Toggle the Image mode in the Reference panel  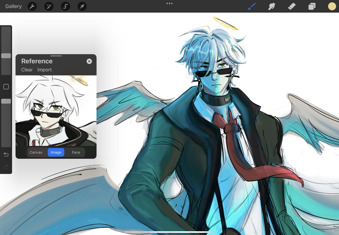click(56, 152)
